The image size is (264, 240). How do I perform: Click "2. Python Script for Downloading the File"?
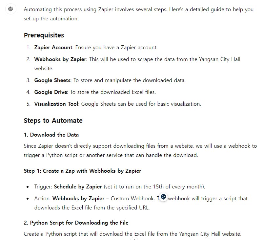(76, 223)
